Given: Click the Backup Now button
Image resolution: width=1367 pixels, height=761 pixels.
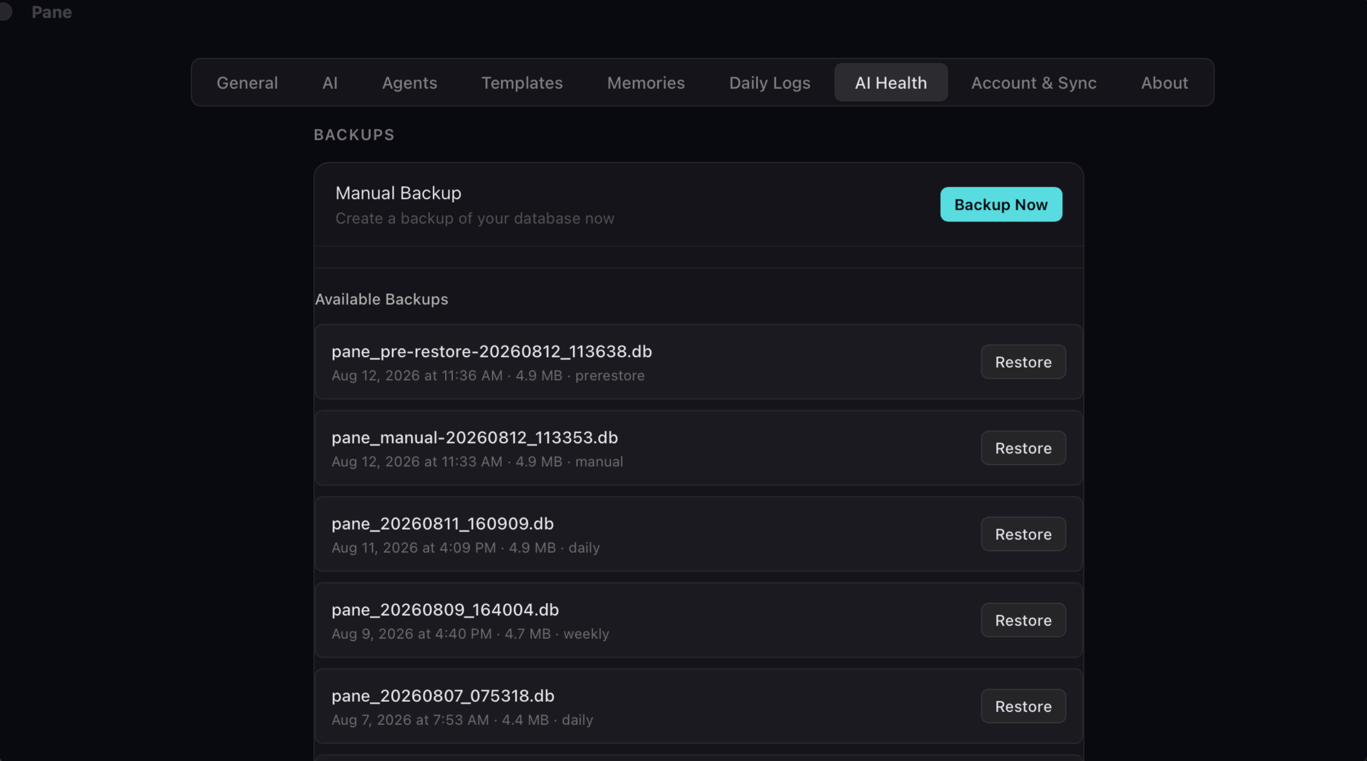Looking at the screenshot, I should coord(1001,204).
